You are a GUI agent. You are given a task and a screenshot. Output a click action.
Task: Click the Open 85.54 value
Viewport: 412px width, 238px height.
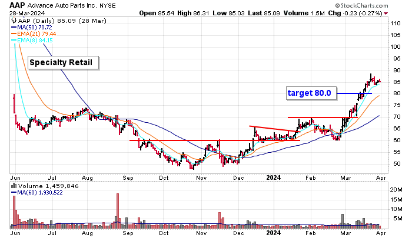pos(157,13)
